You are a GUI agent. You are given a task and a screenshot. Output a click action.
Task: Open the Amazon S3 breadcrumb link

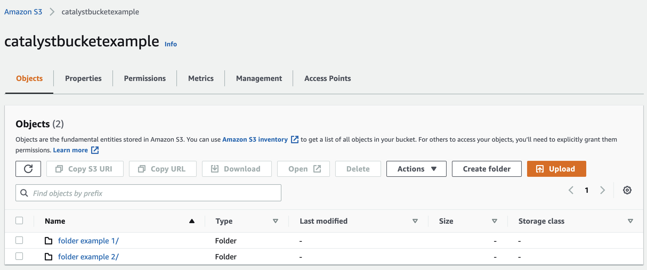[23, 12]
